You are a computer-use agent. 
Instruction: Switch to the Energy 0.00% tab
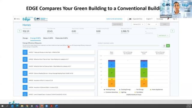tap(35, 38)
